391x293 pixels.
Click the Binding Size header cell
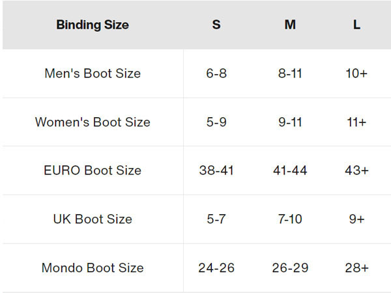click(93, 25)
